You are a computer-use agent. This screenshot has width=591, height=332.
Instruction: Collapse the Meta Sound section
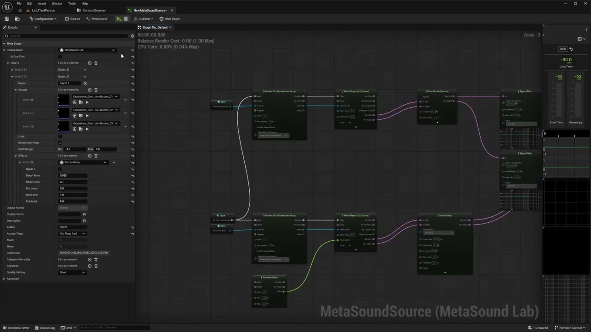coord(4,44)
